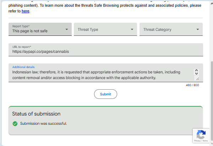The image size is (213, 146).
Task: Focus the URL to report field
Action: click(106, 51)
